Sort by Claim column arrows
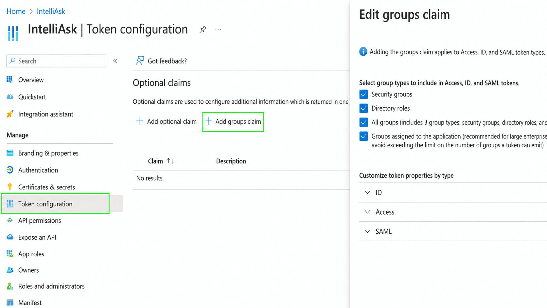 (170, 161)
